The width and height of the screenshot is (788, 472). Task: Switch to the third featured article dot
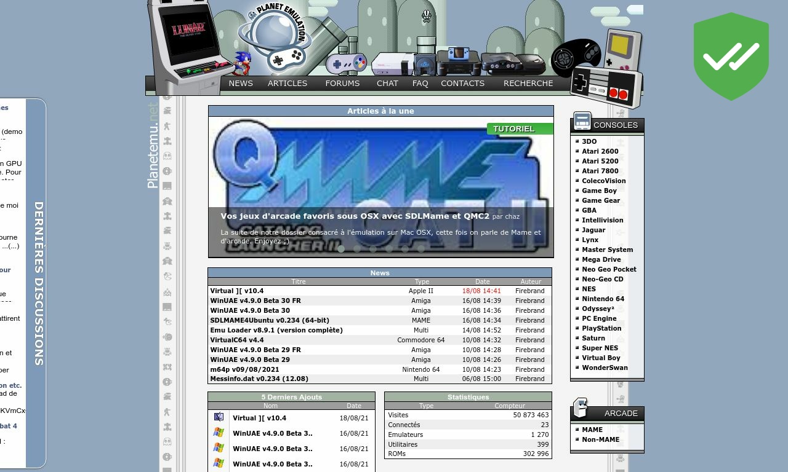click(373, 249)
